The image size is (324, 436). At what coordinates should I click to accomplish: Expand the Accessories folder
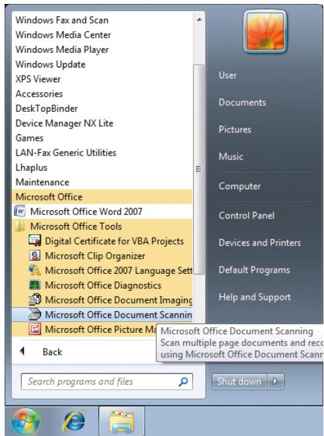[39, 94]
